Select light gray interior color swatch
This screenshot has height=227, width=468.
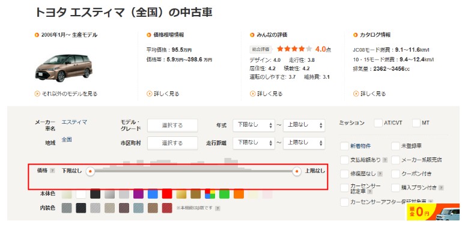95,208
